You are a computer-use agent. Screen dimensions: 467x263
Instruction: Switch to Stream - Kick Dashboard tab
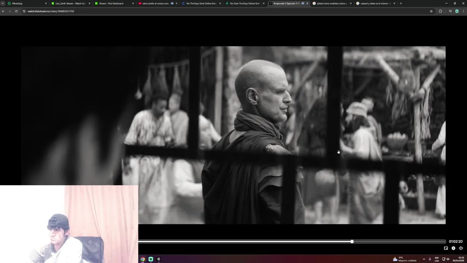pyautogui.click(x=113, y=3)
